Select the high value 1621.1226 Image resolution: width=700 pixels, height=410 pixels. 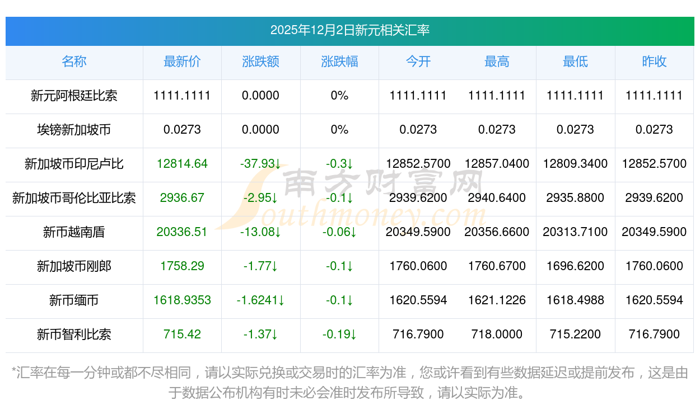pyautogui.click(x=497, y=300)
